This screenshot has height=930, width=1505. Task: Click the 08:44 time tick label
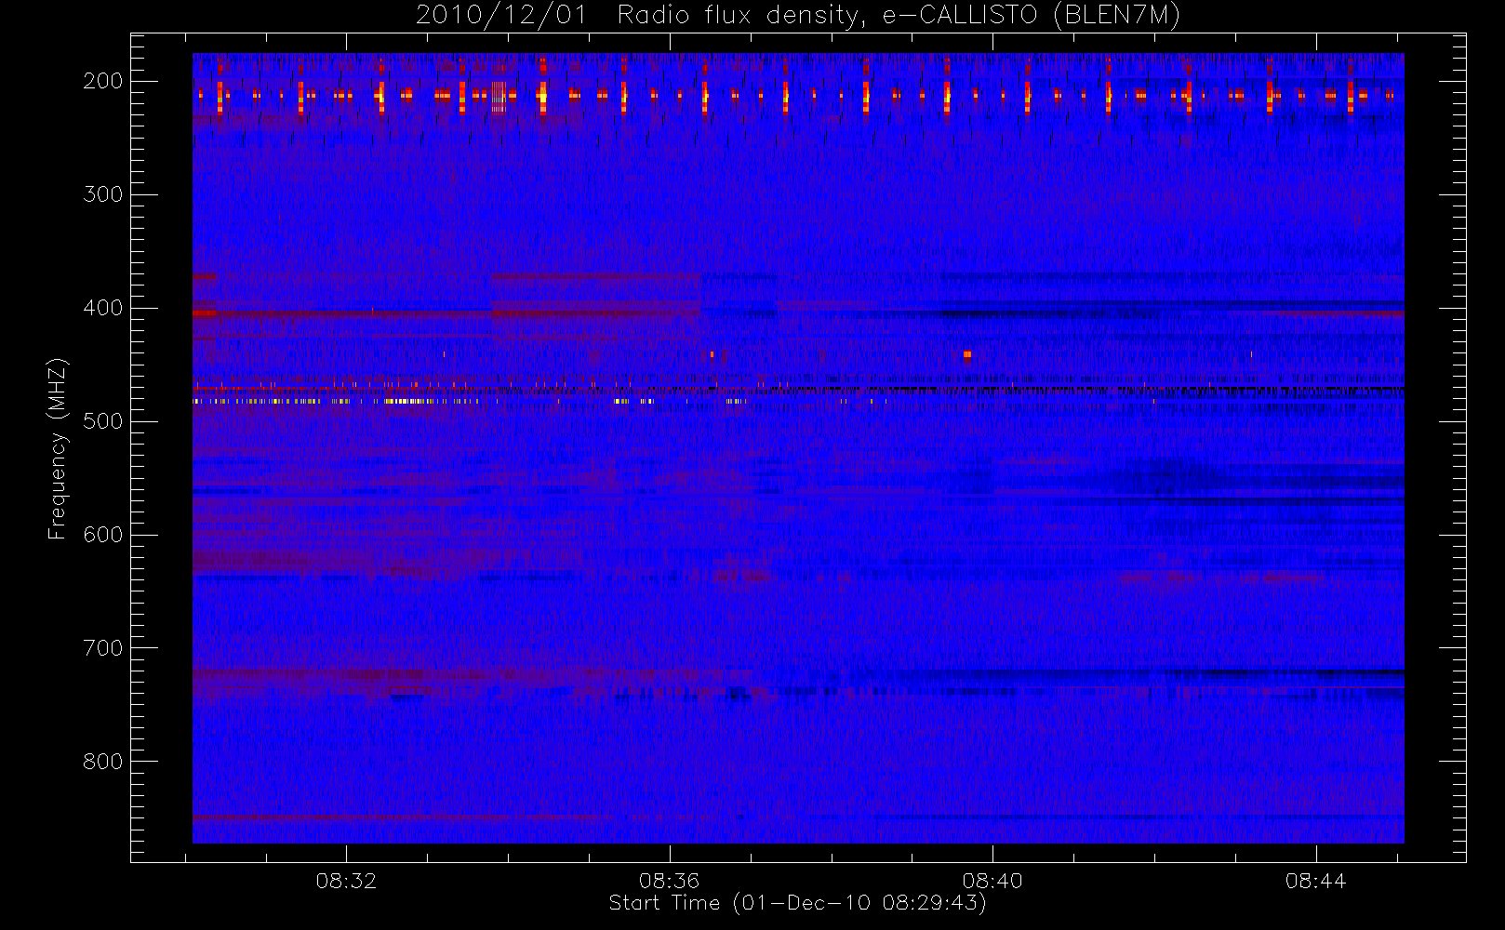[1315, 881]
